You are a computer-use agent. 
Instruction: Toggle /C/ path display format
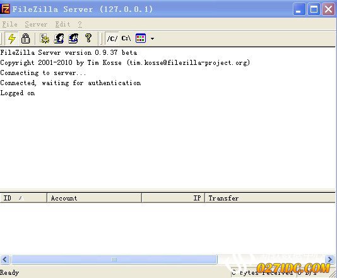112,38
